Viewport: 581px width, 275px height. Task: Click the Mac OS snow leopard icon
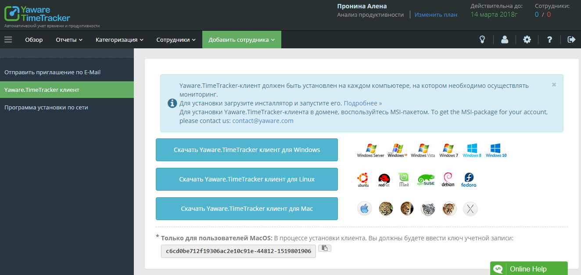(428, 209)
